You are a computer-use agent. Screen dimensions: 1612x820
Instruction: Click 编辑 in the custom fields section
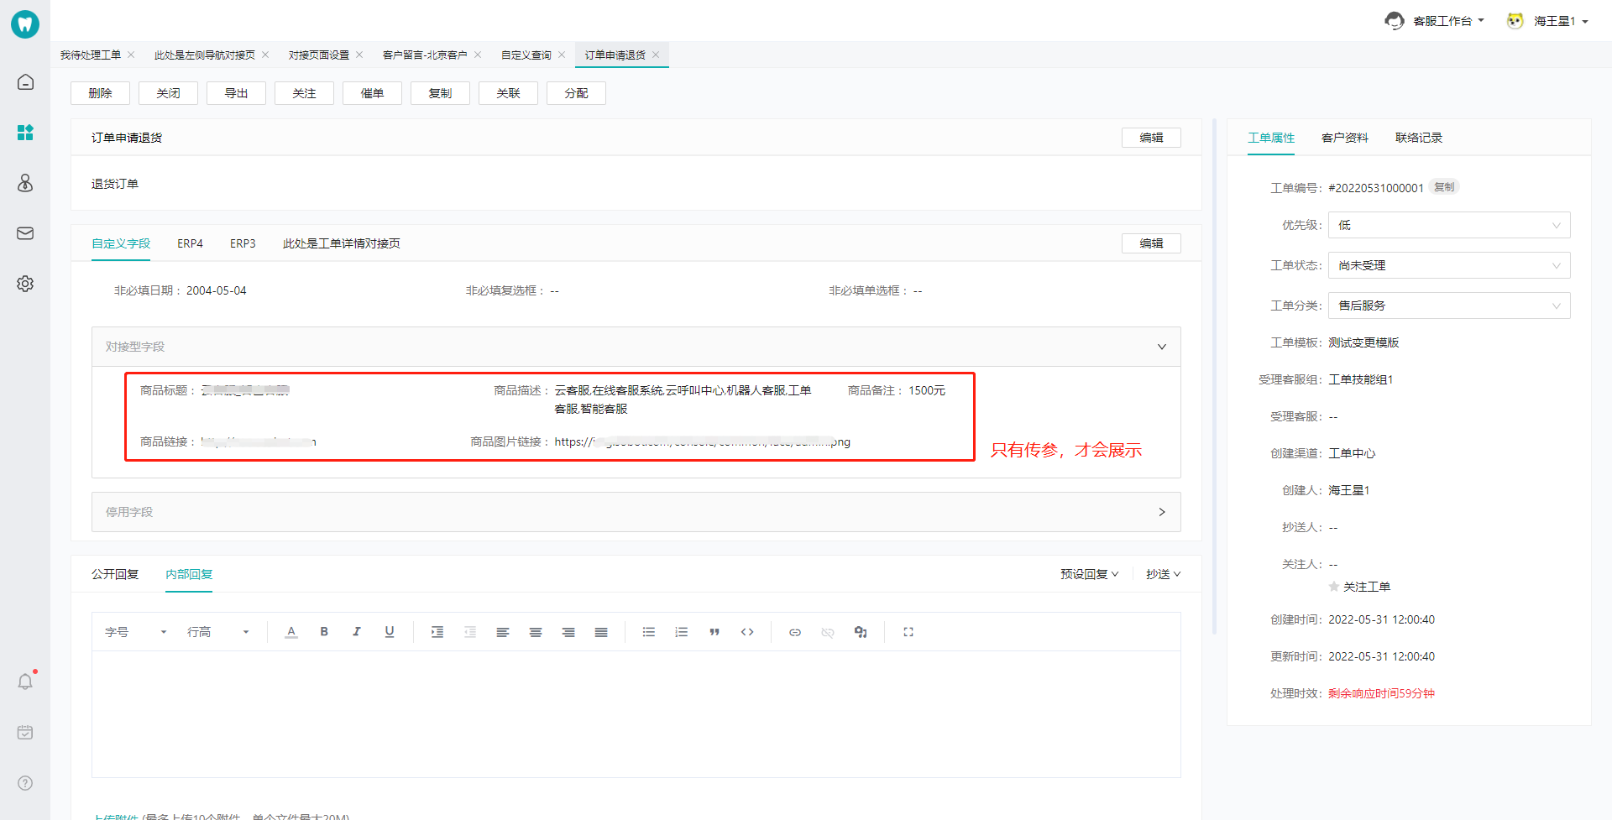point(1151,243)
